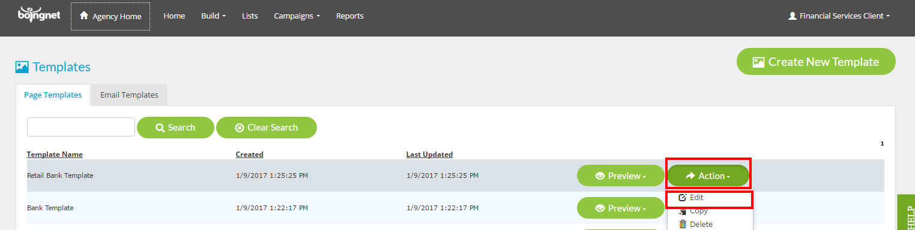Image resolution: width=915 pixels, height=230 pixels.
Task: Toggle the Action dropdown for Retail Bank Template
Action: pos(708,176)
